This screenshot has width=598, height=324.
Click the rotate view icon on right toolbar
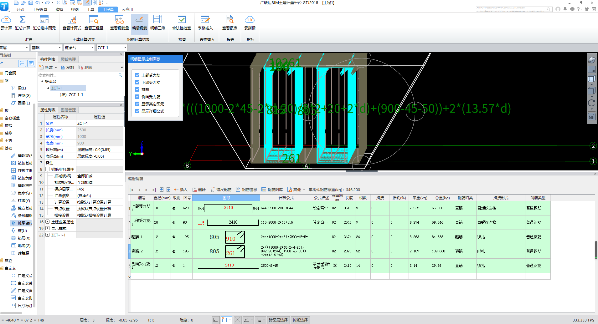pyautogui.click(x=591, y=103)
